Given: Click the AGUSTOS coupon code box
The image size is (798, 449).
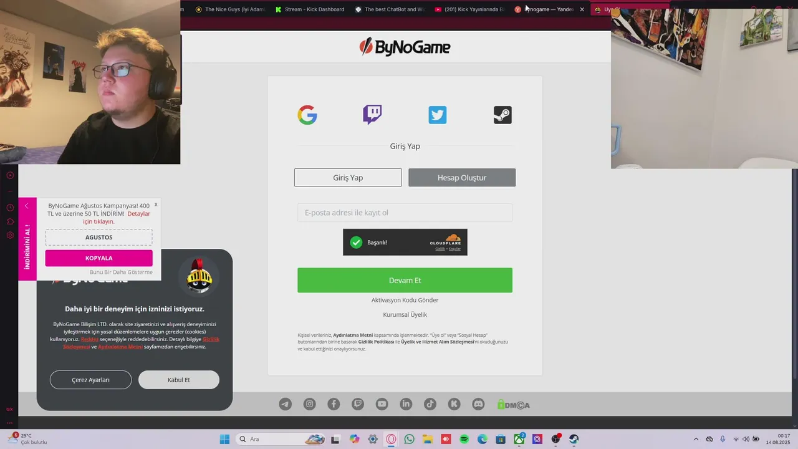Looking at the screenshot, I should coord(99,237).
